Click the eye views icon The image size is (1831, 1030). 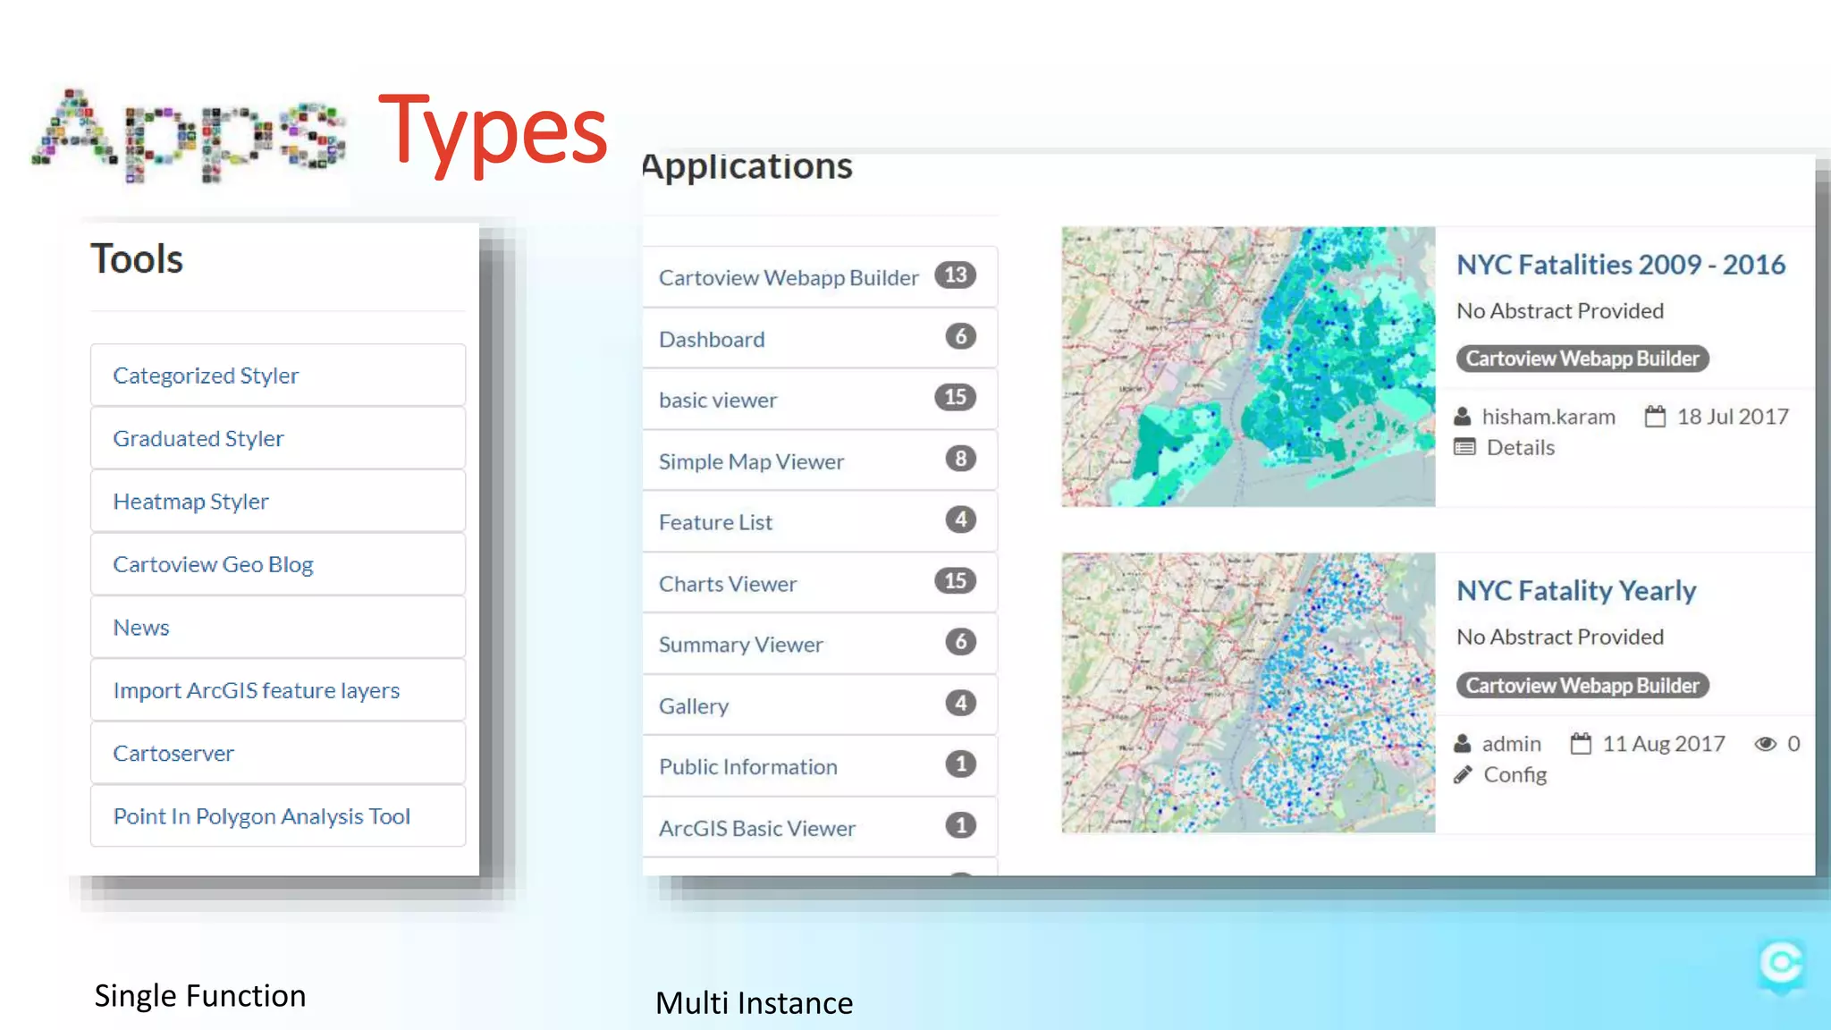tap(1765, 744)
